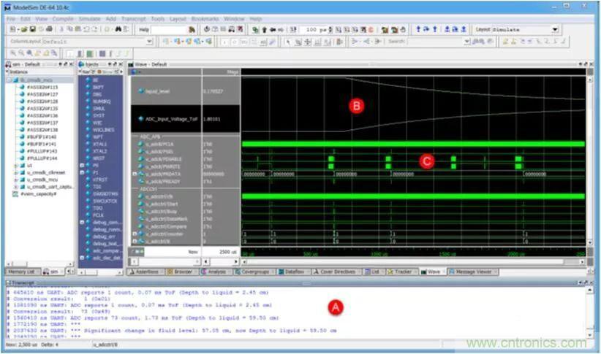The width and height of the screenshot is (601, 354).
Task: Expand the u_adc8/PRDATA signal bus
Action: click(134, 174)
